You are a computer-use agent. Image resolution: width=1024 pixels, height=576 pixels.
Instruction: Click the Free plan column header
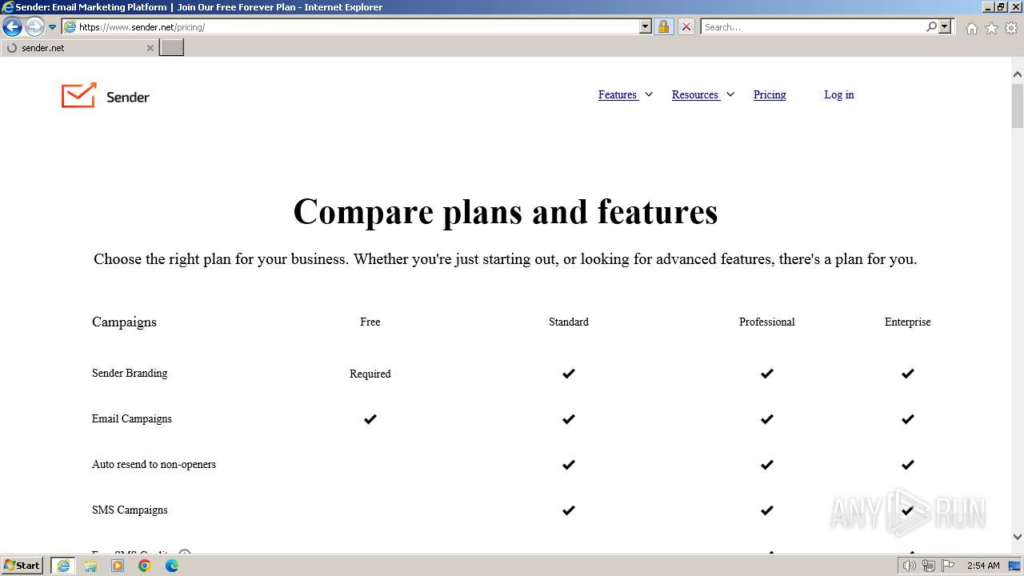tap(370, 322)
